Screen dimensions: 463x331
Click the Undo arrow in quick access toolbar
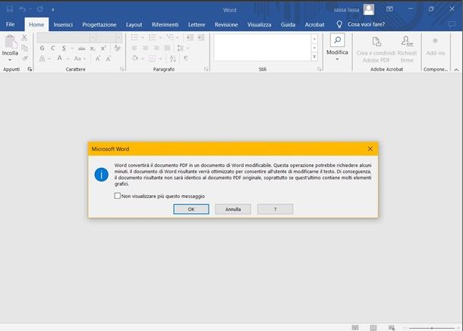coord(23,9)
